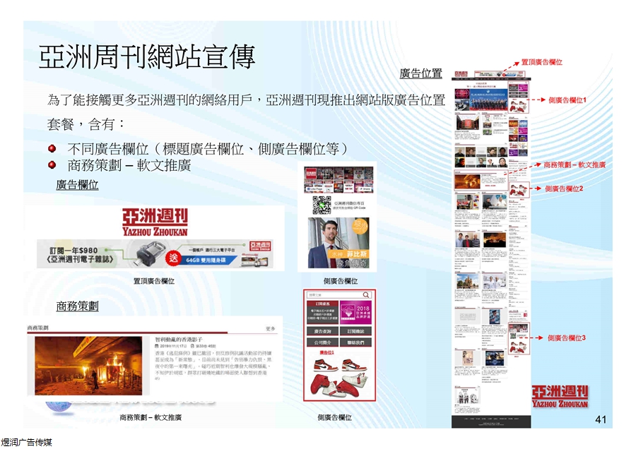Click the 訂閱雜誌 button
Viewport: 636px width, 449px height.
tap(355, 332)
